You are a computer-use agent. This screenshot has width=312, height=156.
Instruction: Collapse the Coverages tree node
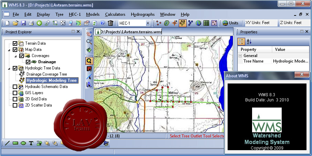(x=16, y=57)
